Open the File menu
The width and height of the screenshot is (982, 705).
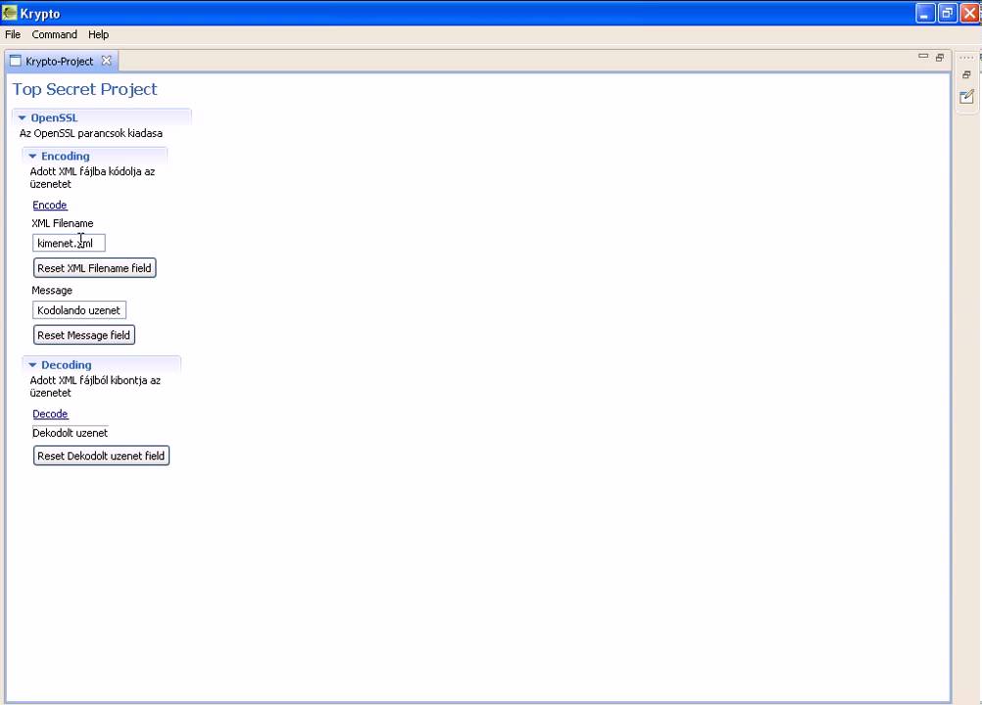pyautogui.click(x=13, y=34)
